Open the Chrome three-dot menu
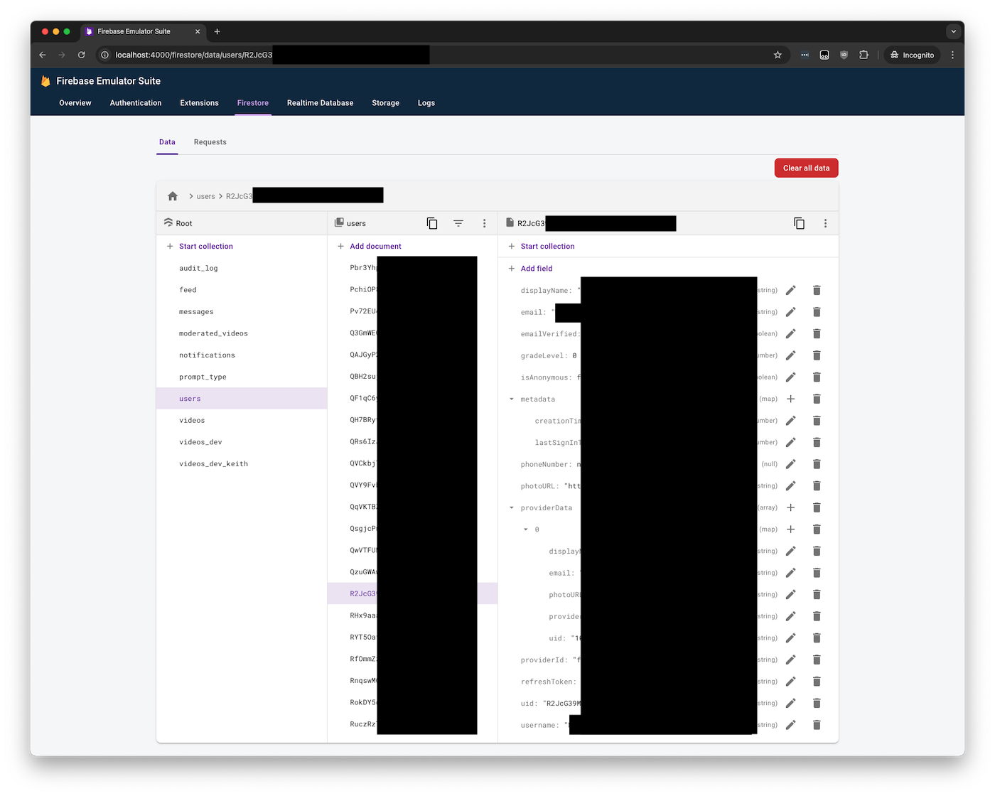This screenshot has height=796, width=995. coord(952,55)
